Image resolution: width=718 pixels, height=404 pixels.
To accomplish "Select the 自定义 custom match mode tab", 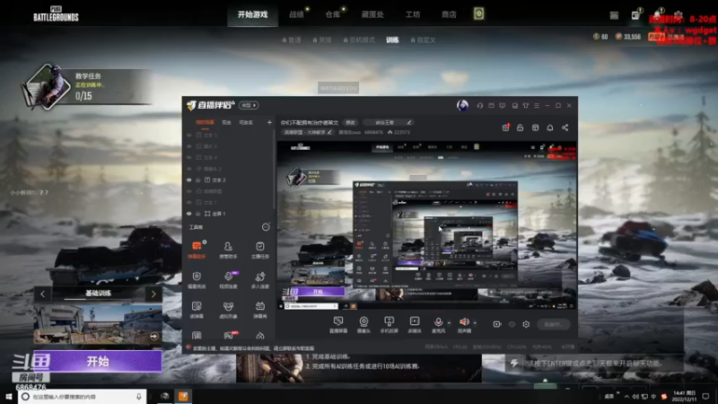I will pos(423,40).
